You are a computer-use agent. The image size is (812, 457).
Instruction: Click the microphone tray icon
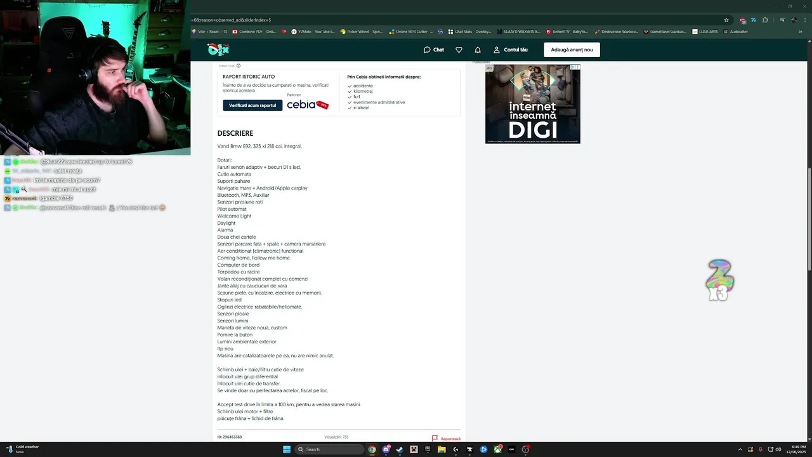click(760, 449)
